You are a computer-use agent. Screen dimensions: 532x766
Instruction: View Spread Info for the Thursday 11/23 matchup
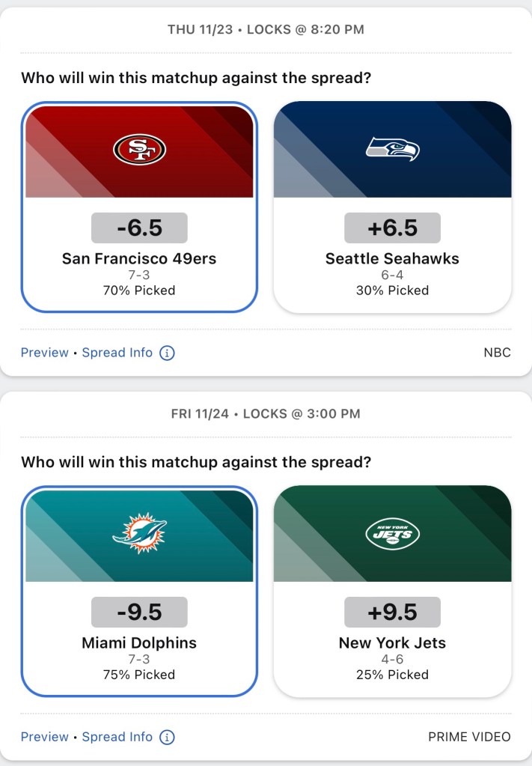pyautogui.click(x=117, y=353)
